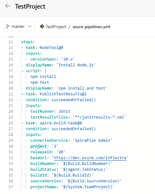Click 'spira-build-task@0' task name
This screenshot has width=155, height=194.
point(61,123)
